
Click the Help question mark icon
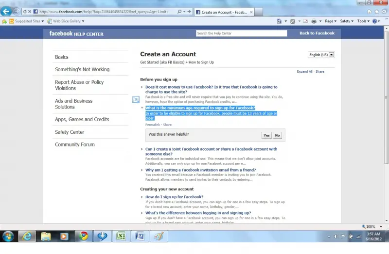pyautogui.click(x=374, y=21)
